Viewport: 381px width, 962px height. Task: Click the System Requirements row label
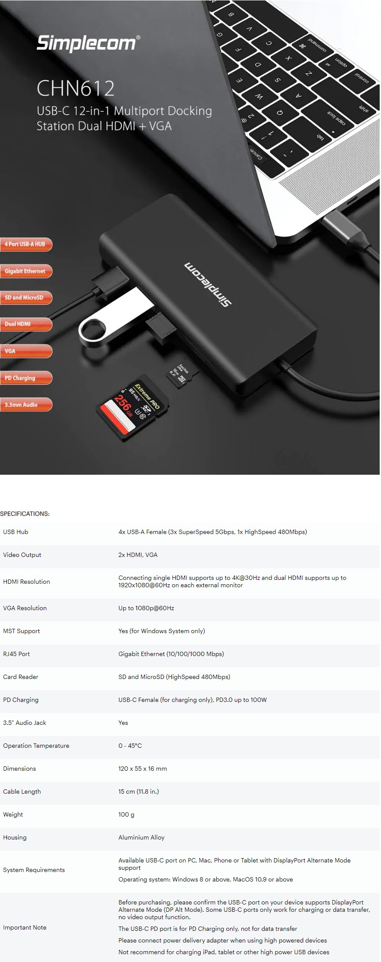34,870
